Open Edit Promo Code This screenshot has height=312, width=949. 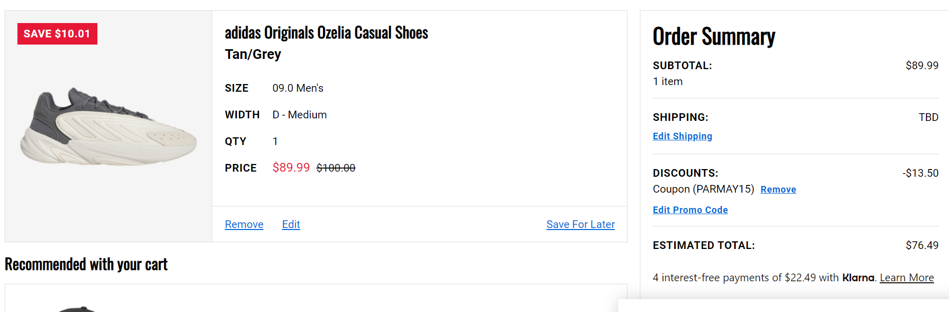(690, 210)
